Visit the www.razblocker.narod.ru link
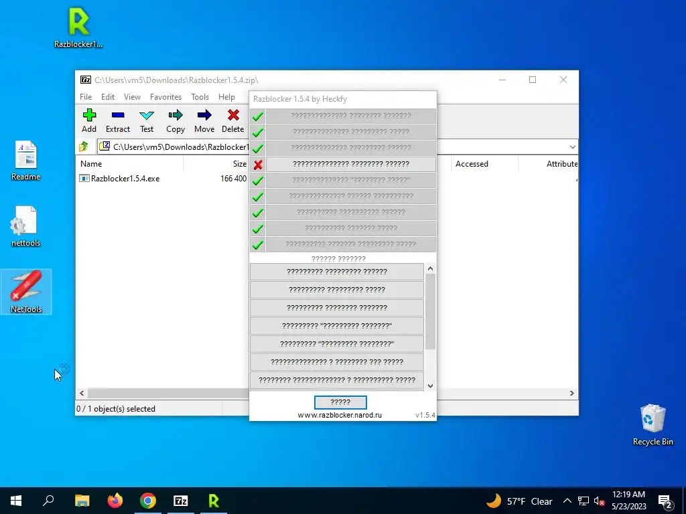 340,415
